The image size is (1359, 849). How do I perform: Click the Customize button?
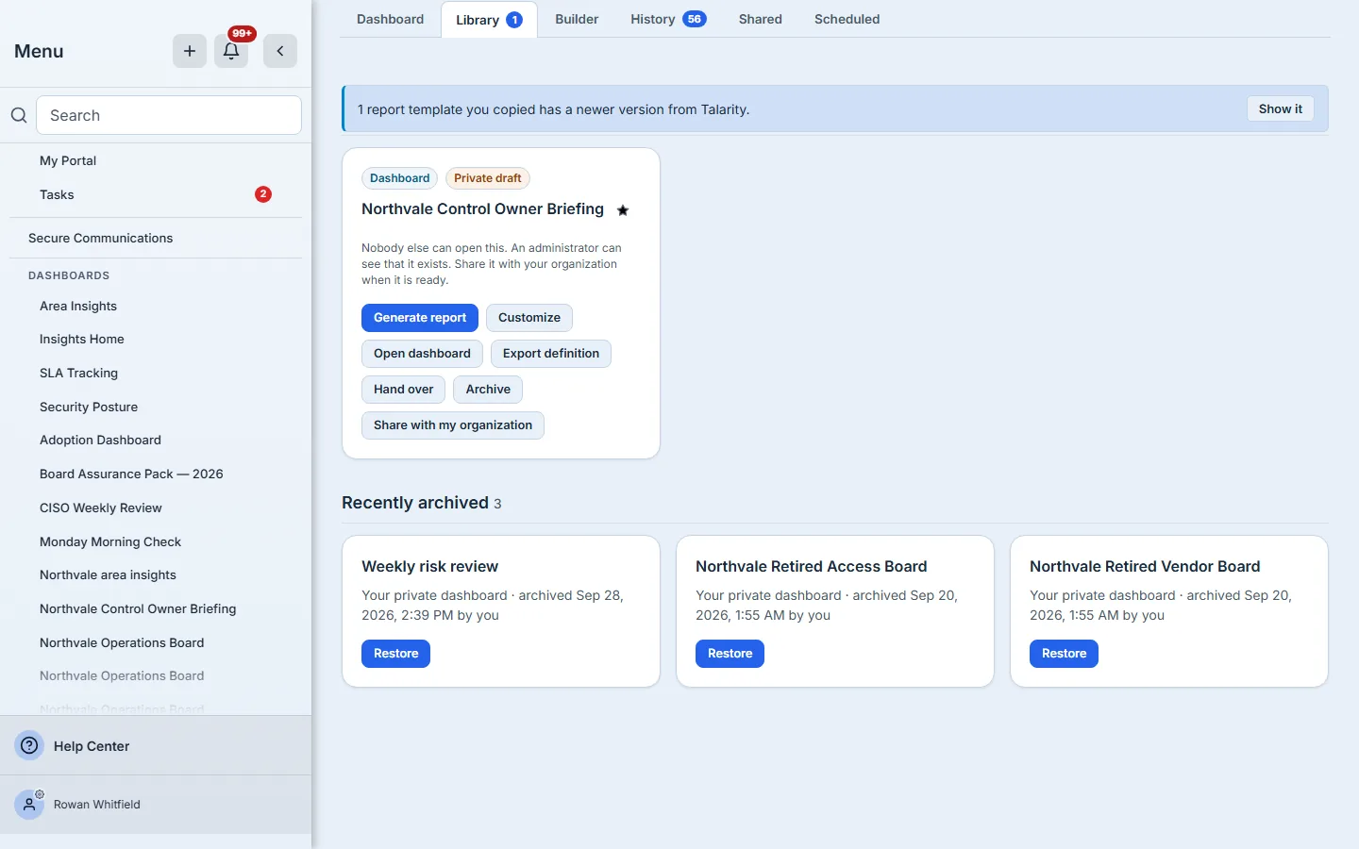pyautogui.click(x=529, y=318)
